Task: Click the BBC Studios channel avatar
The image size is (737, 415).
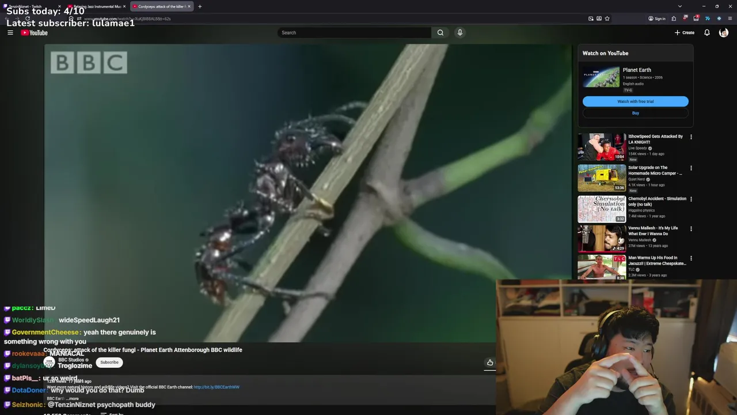Action: 50,363
